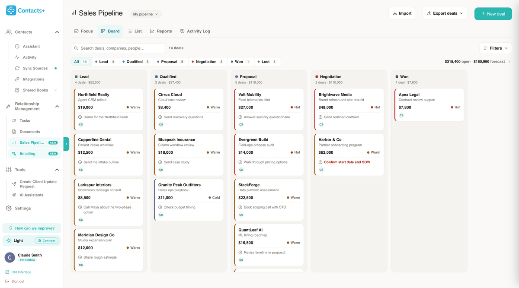Click clock icon on Volt Mobility task
This screenshot has width=519, height=288.
(240, 117)
